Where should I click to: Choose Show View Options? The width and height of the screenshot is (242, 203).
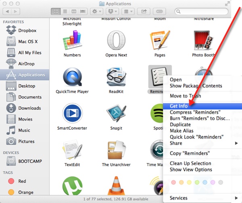pyautogui.click(x=202, y=170)
